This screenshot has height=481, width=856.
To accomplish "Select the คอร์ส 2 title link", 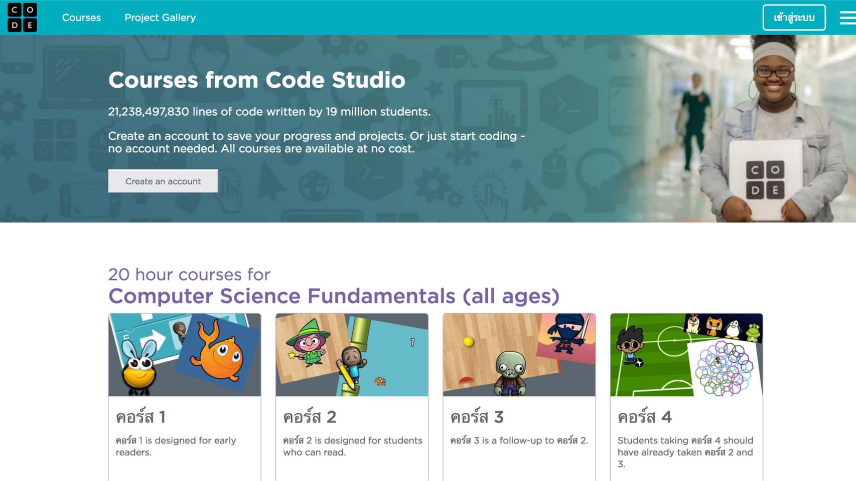I will (x=310, y=416).
